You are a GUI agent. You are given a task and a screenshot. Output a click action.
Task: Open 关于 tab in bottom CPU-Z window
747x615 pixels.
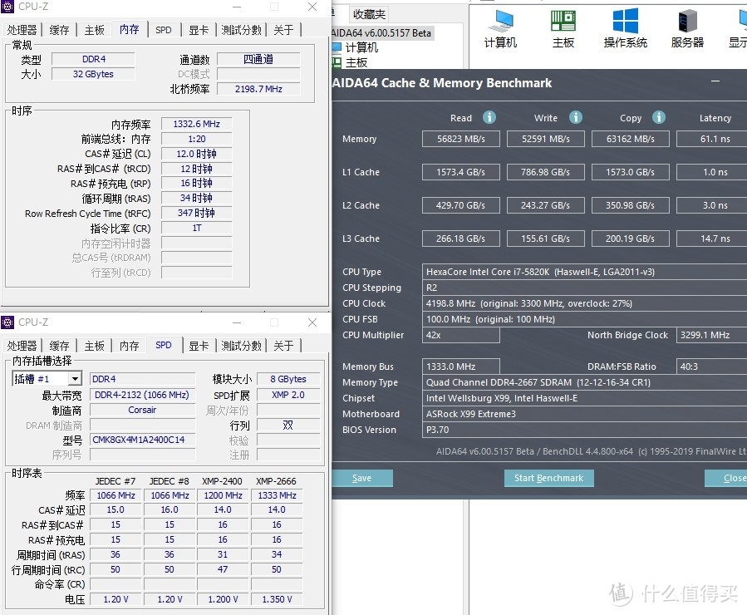283,346
